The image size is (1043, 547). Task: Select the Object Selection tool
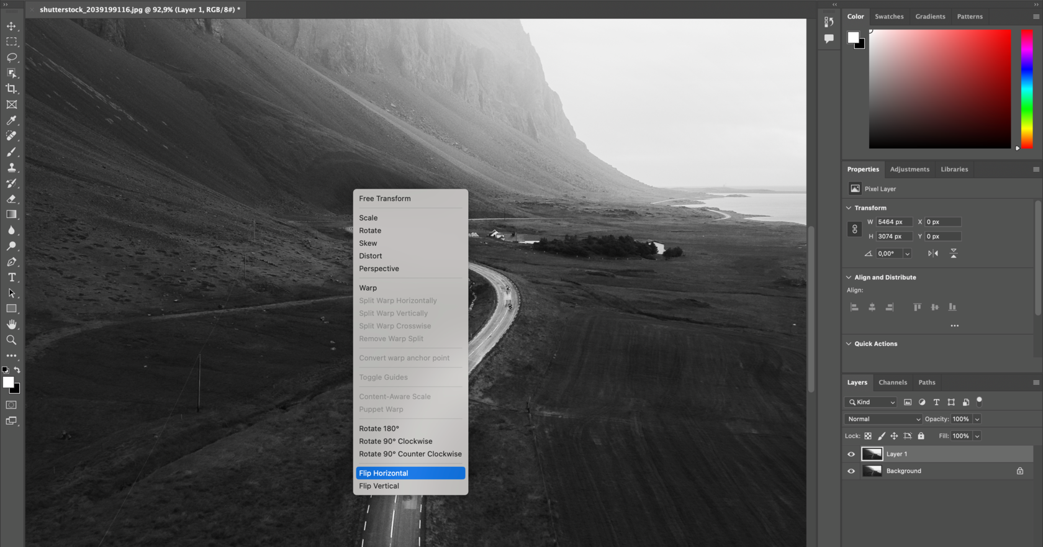(11, 73)
